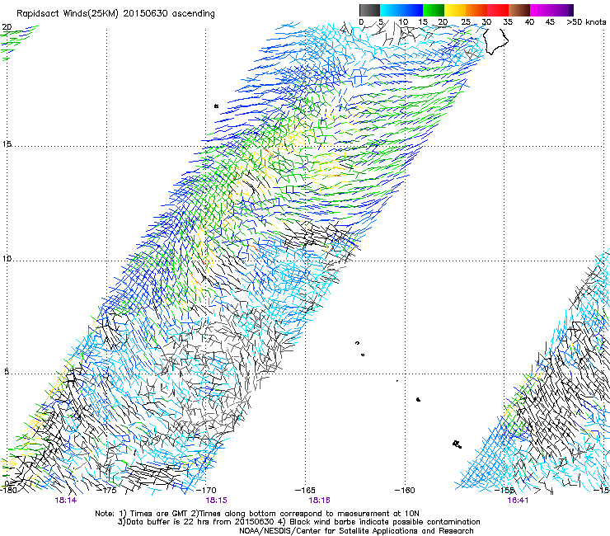The image size is (610, 536).
Task: Click the legend tick label '10'
Action: click(x=403, y=21)
